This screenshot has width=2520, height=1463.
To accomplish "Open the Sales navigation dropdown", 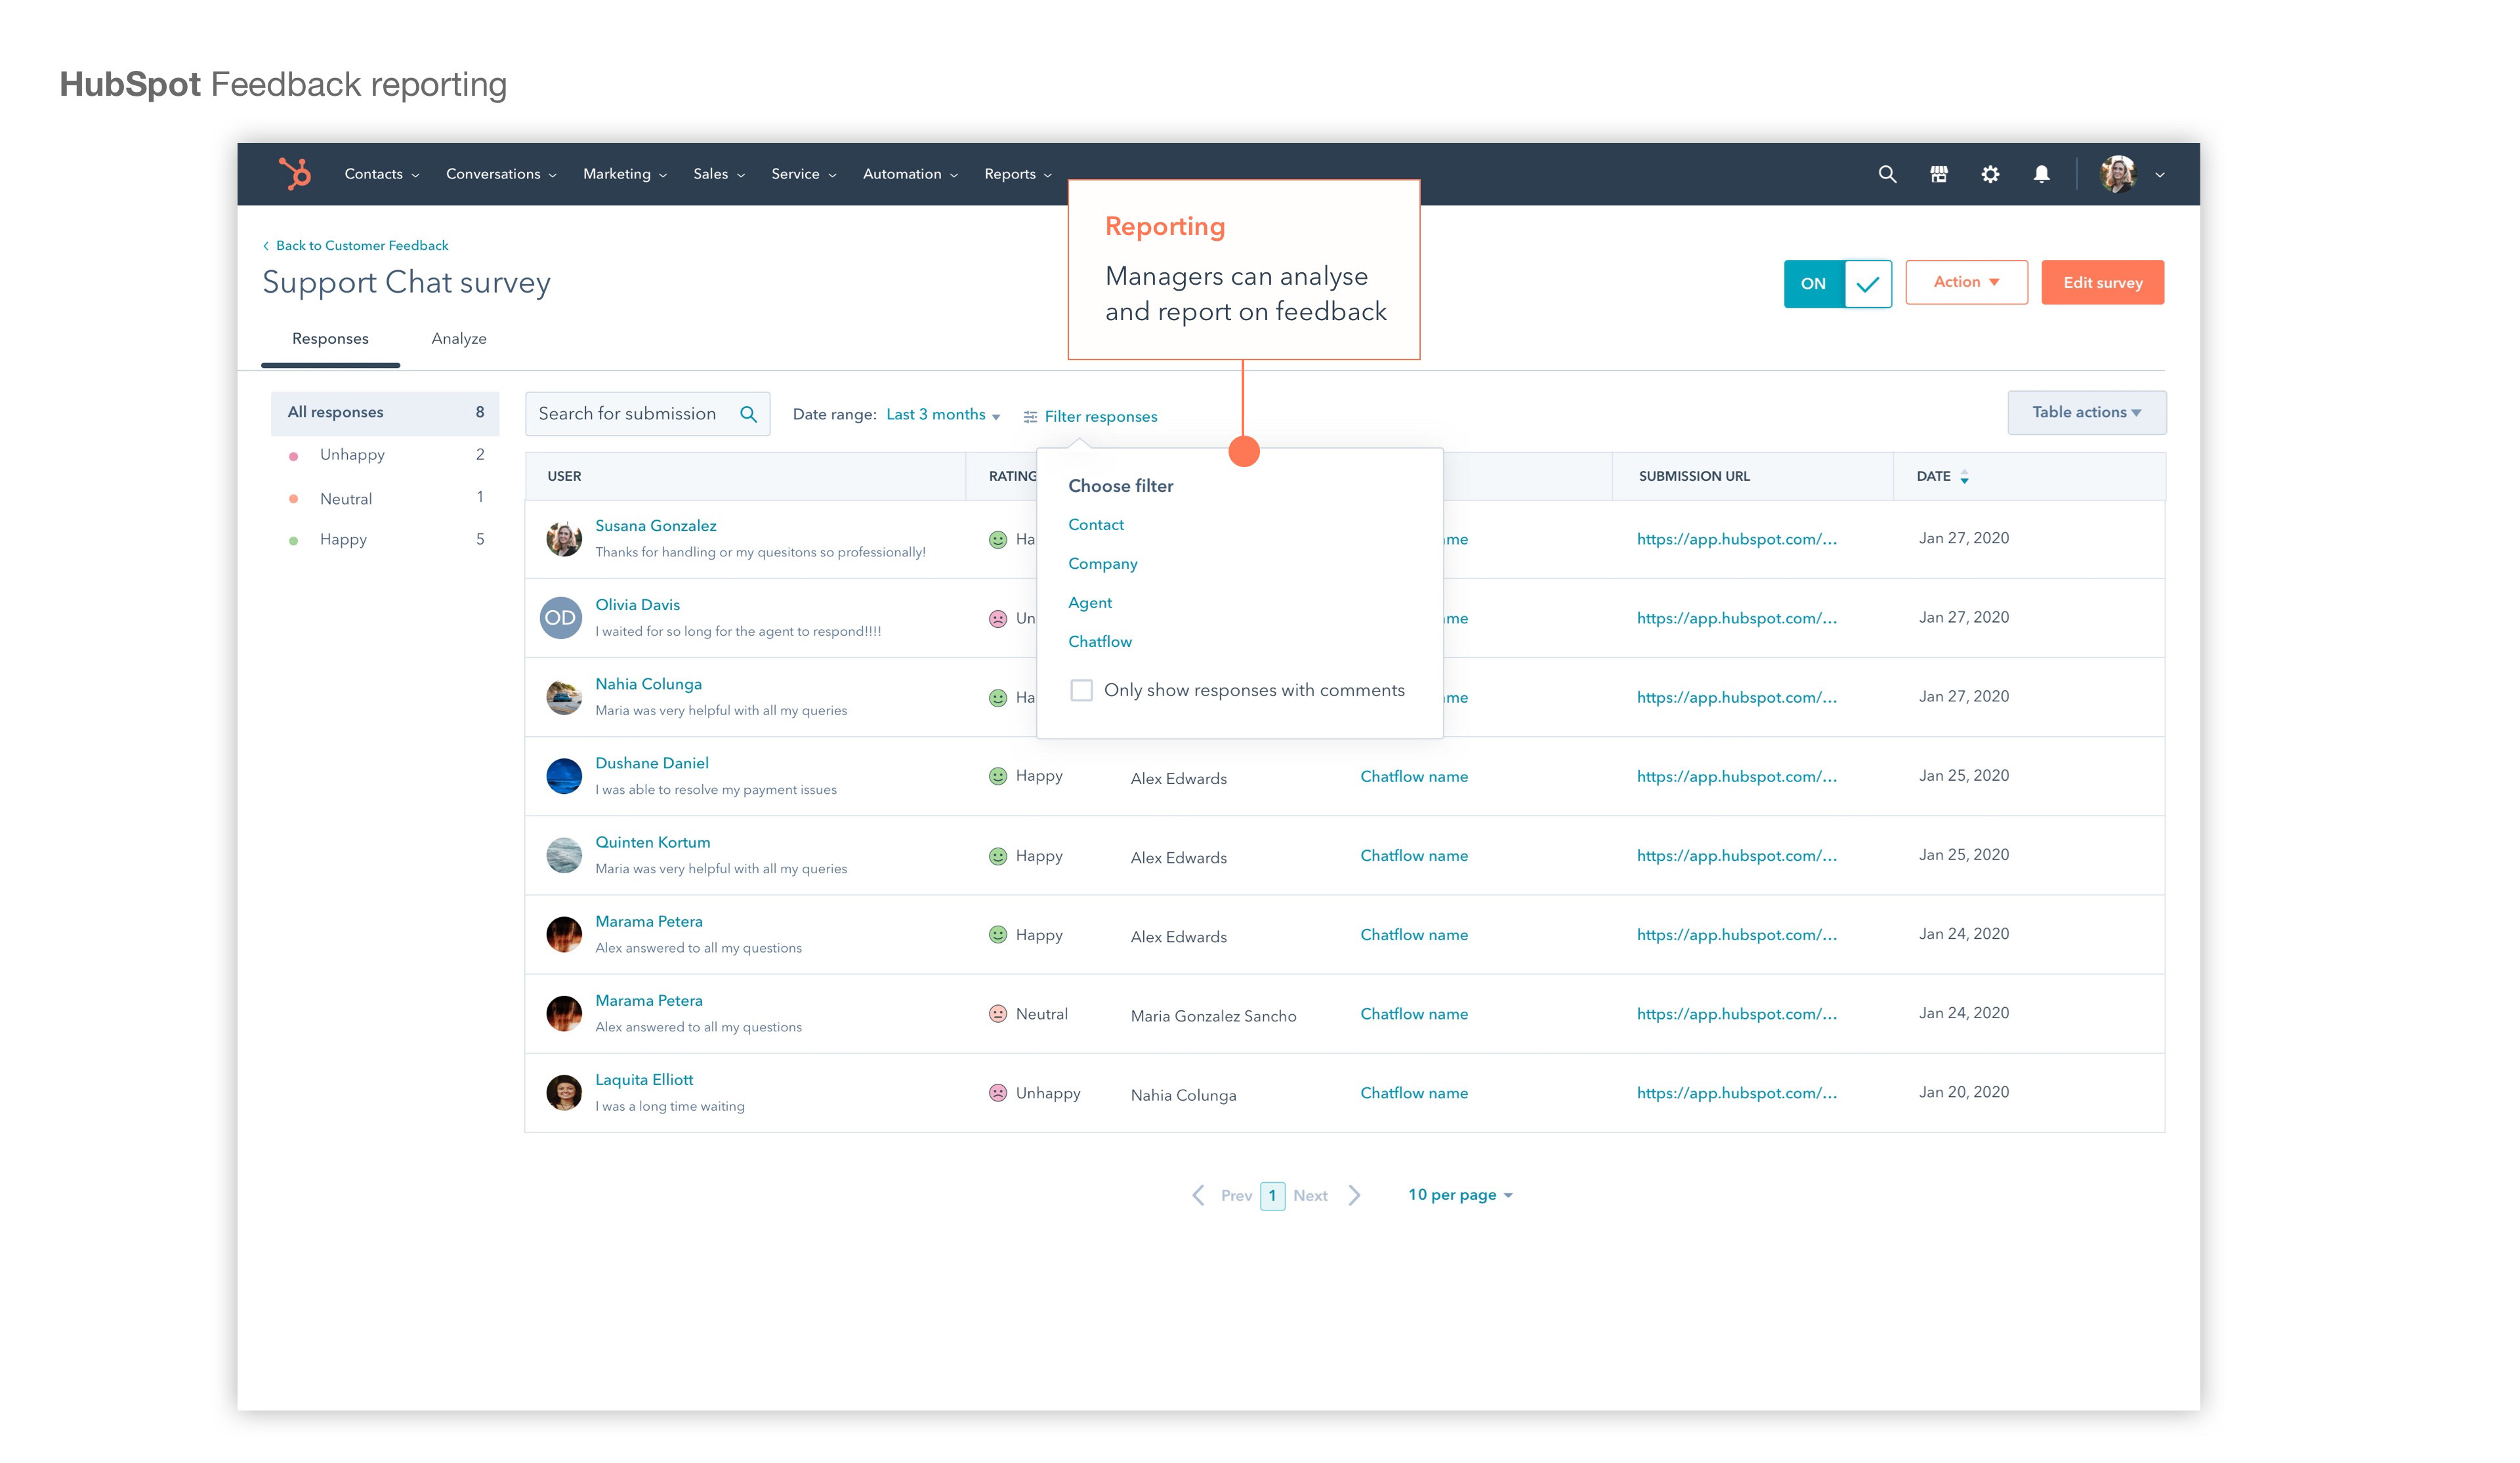I will pos(719,174).
